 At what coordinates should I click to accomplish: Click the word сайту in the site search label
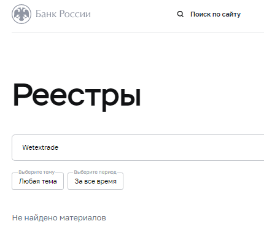231,14
